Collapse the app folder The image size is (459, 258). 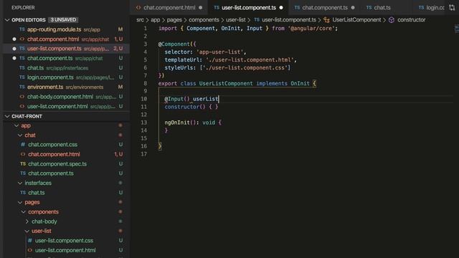coord(16,125)
